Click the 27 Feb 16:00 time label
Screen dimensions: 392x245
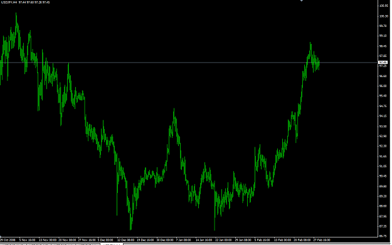pyautogui.click(x=322, y=240)
